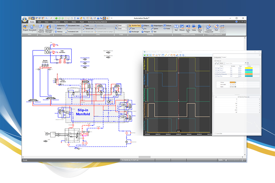This screenshot has height=183, width=275.
Task: Choose the Polygon drawing tool
Action: coord(146,32)
